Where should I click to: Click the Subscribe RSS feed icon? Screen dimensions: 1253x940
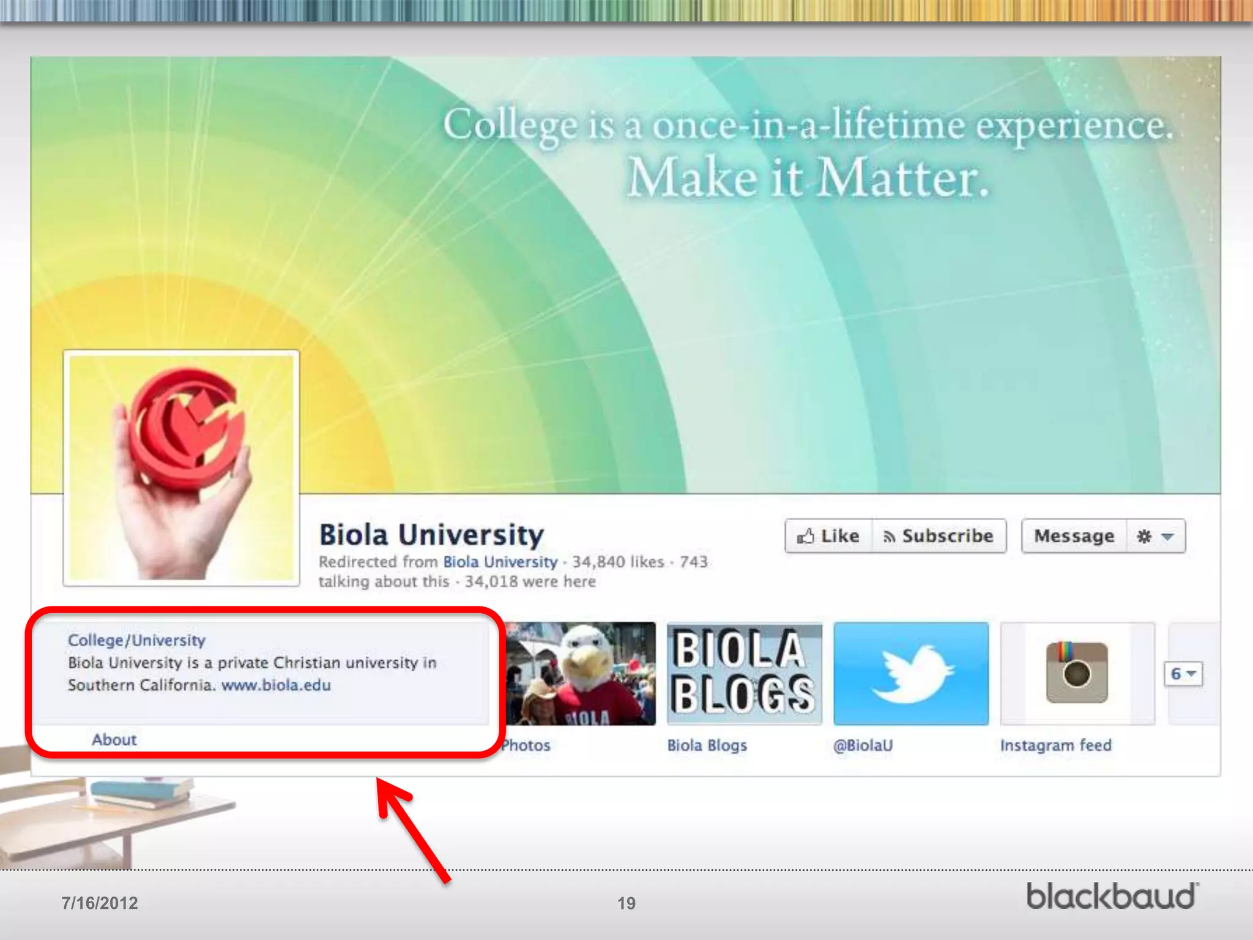pos(890,537)
